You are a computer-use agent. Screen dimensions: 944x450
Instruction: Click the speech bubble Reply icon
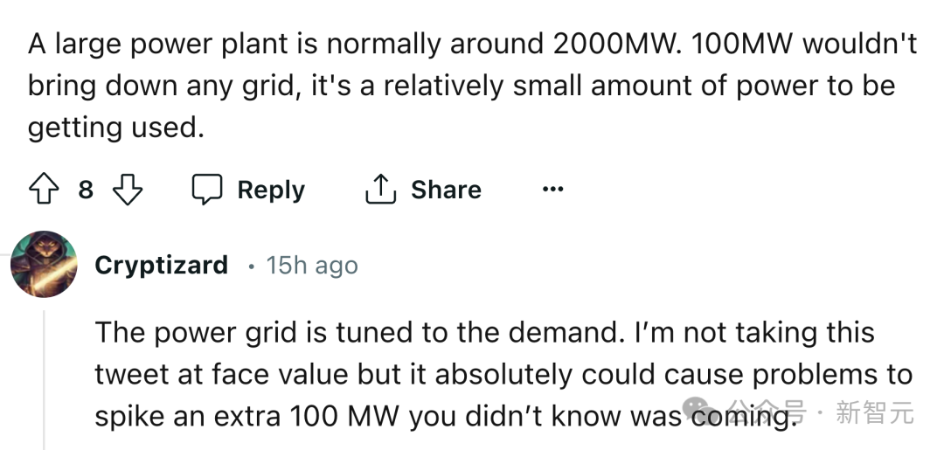207,190
